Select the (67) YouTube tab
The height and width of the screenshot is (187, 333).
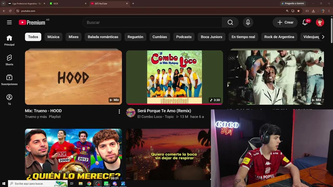pos(109,4)
